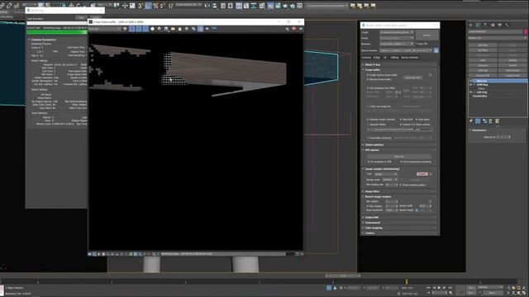Viewport: 529px width, 297px height.
Task: Toggle Save RGB checkbox
Action: (x=400, y=119)
